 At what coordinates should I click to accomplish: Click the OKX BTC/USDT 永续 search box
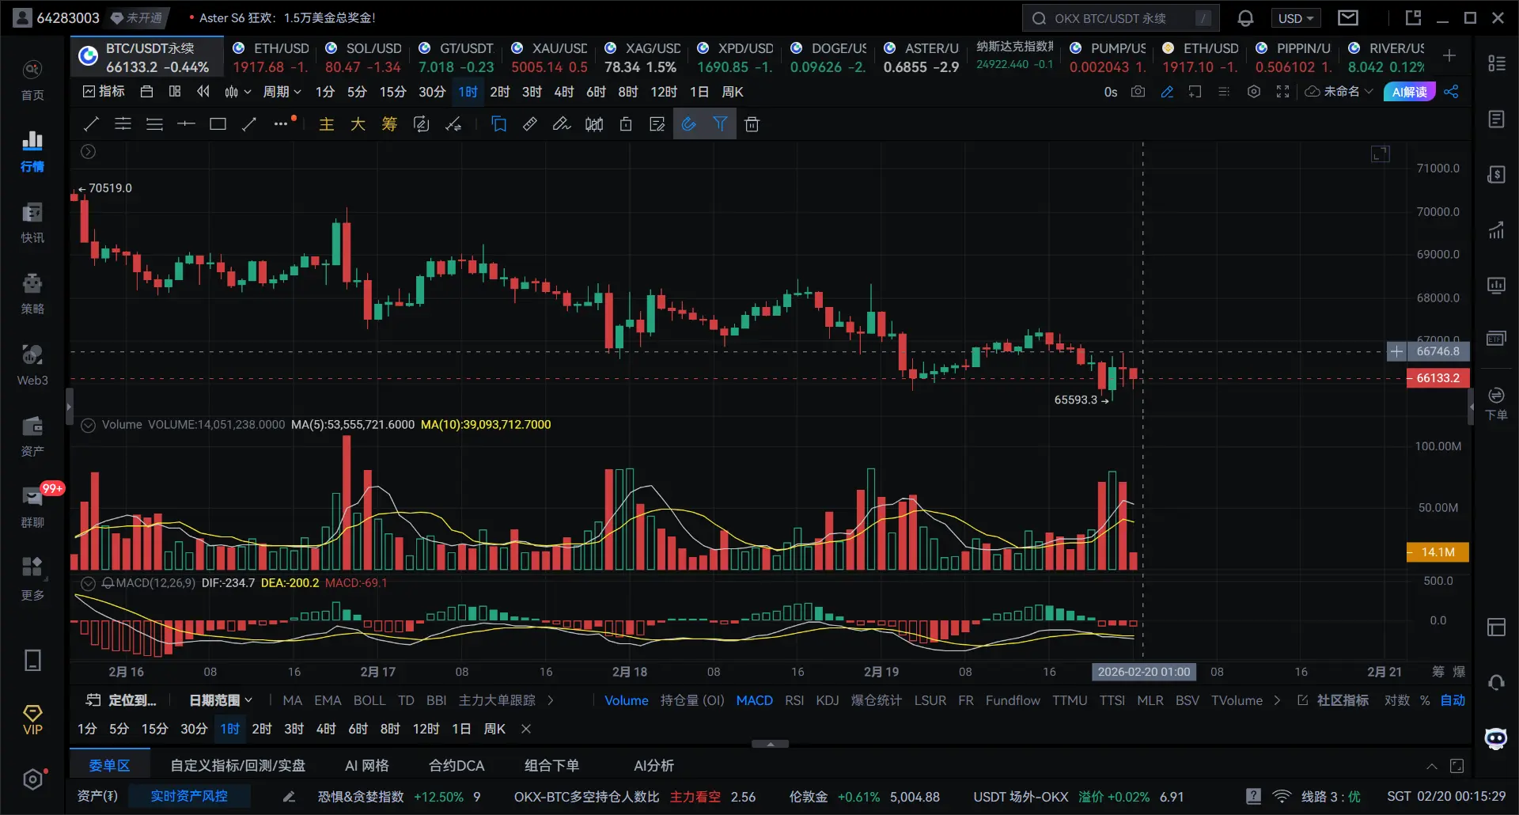click(x=1120, y=18)
